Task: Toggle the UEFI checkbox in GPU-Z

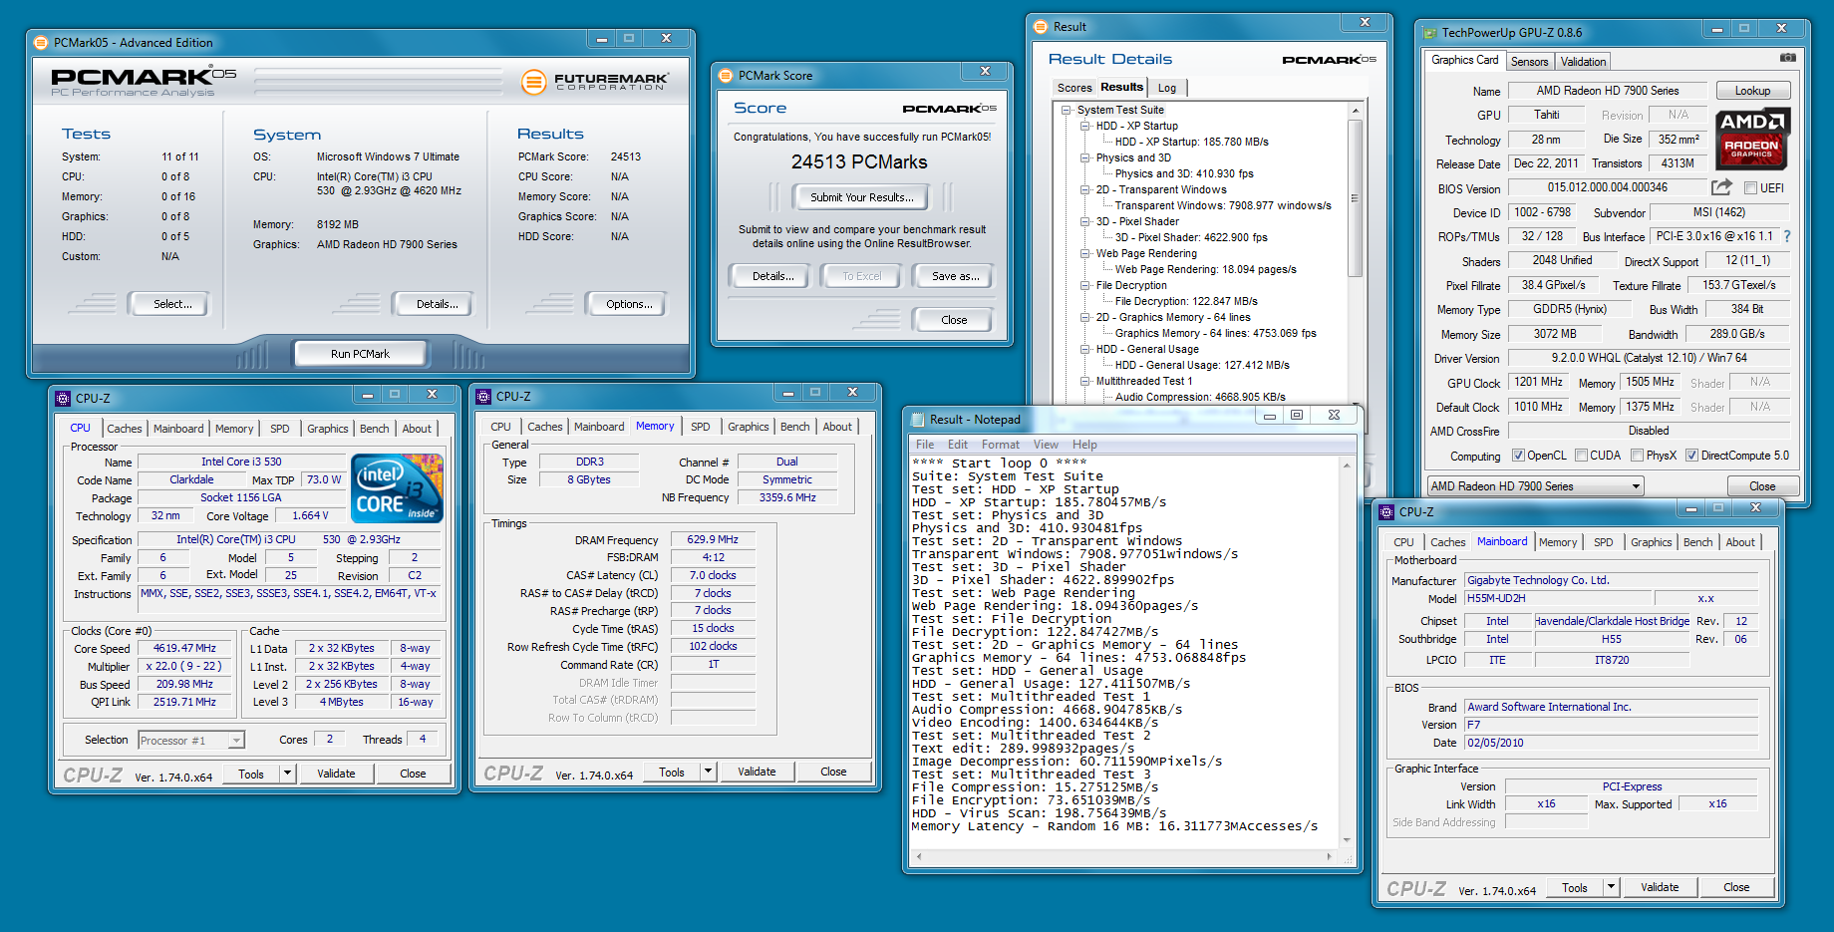Action: pos(1750,187)
